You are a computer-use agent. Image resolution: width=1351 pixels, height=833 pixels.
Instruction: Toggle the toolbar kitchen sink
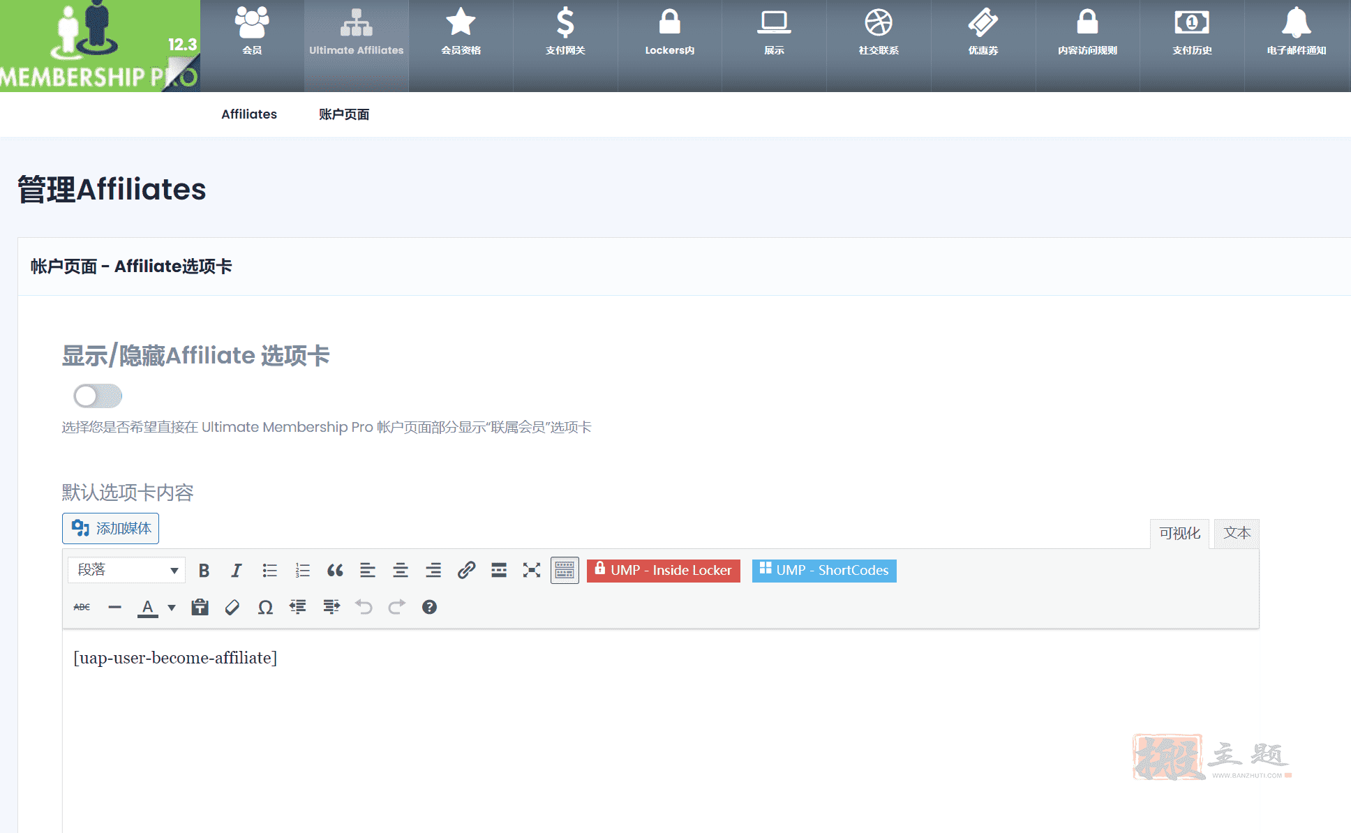(x=565, y=571)
